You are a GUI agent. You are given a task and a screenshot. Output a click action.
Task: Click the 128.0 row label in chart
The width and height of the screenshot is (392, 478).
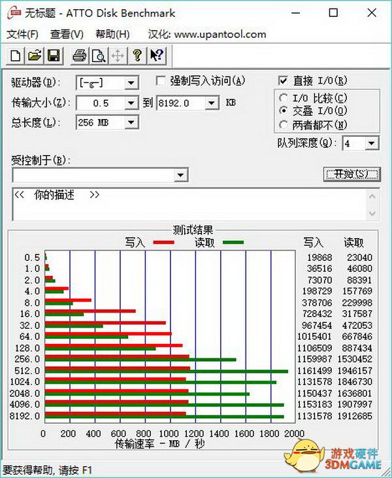point(27,348)
